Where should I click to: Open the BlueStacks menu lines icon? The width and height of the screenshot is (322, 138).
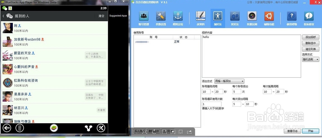(x=20, y=128)
